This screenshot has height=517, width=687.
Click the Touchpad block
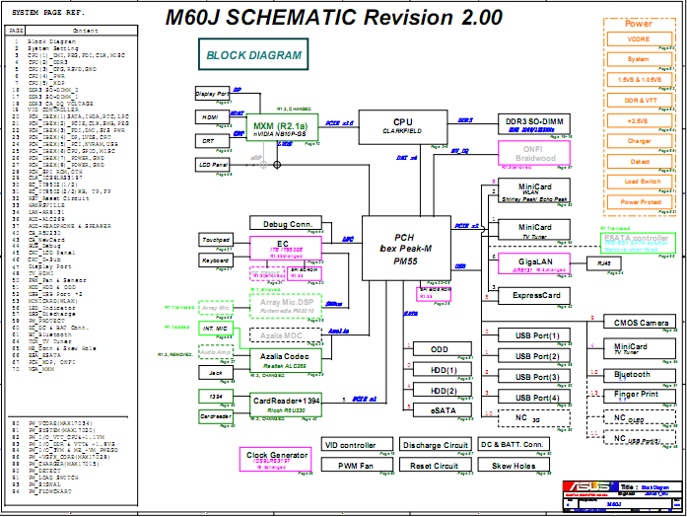[216, 240]
